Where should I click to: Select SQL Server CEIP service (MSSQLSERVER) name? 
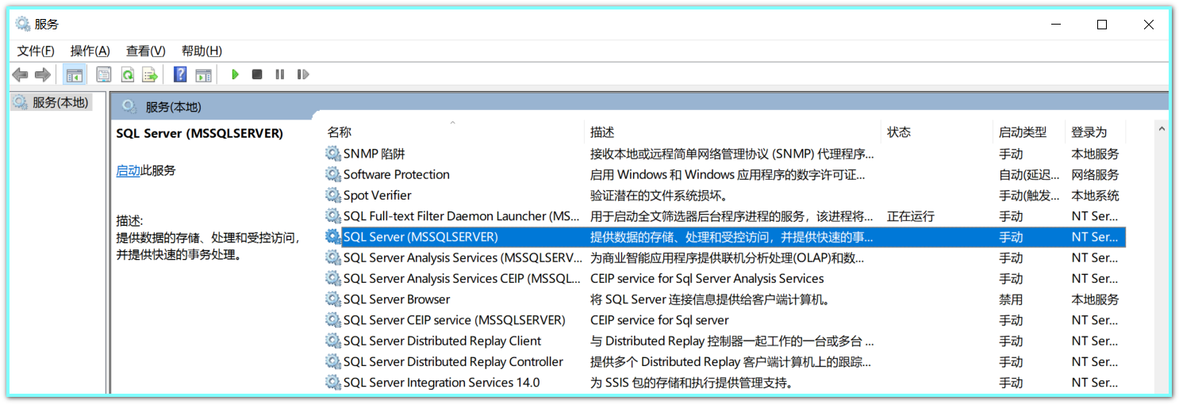[x=454, y=320]
